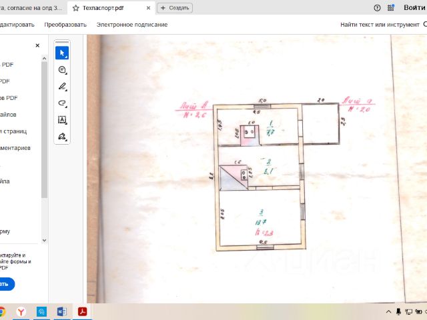Select the 'страниц' item in the tools list
The image size is (427, 320).
(13, 131)
